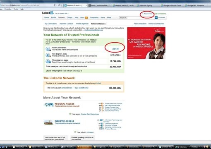Open the Internet Explorer taskbar group
The height and width of the screenshot is (149, 211).
[182, 147]
